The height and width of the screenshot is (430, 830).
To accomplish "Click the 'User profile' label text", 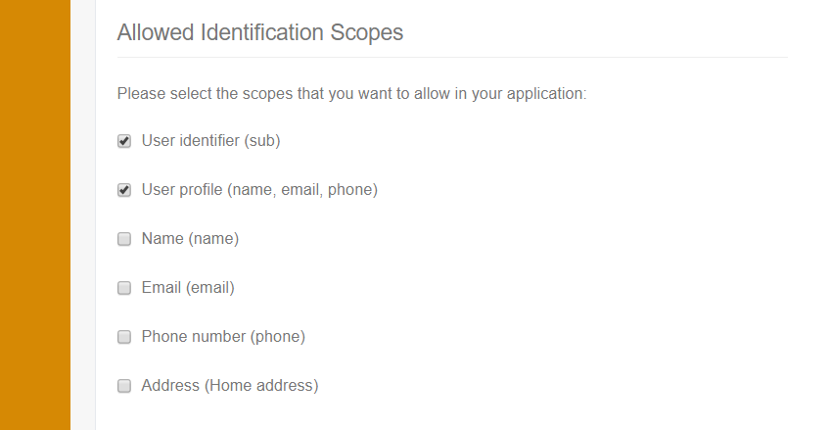I will (182, 189).
